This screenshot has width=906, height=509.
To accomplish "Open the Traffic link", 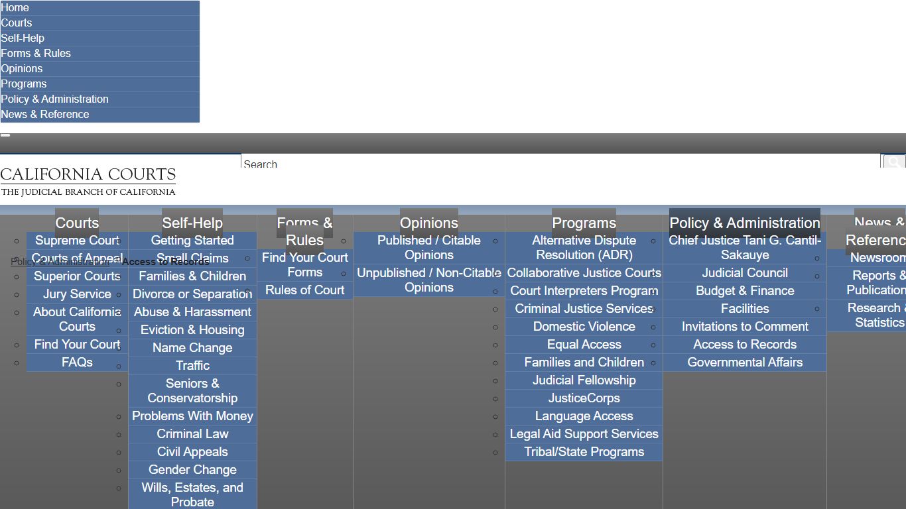I will [x=192, y=366].
